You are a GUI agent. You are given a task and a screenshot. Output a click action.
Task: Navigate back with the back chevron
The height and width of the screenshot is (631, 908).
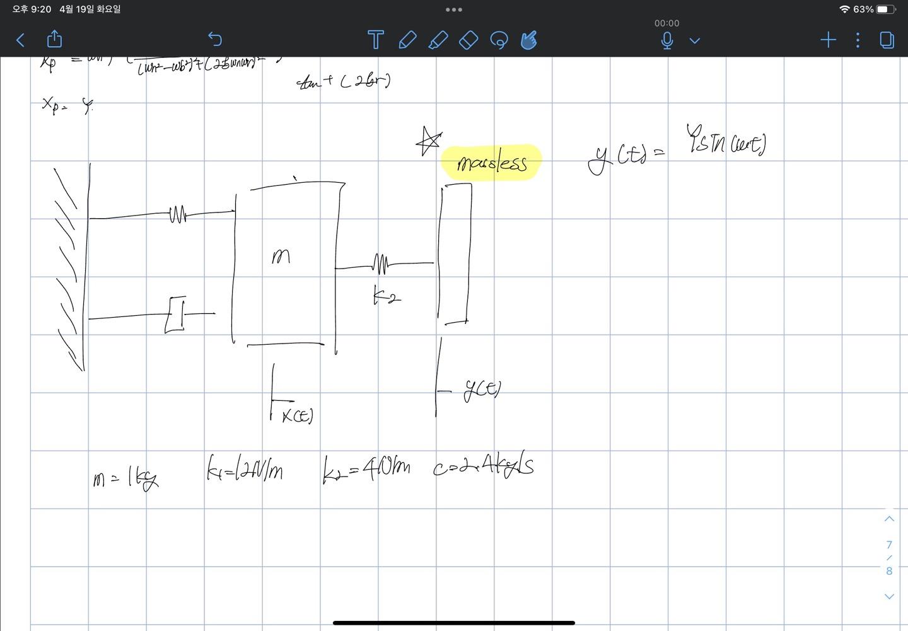20,40
